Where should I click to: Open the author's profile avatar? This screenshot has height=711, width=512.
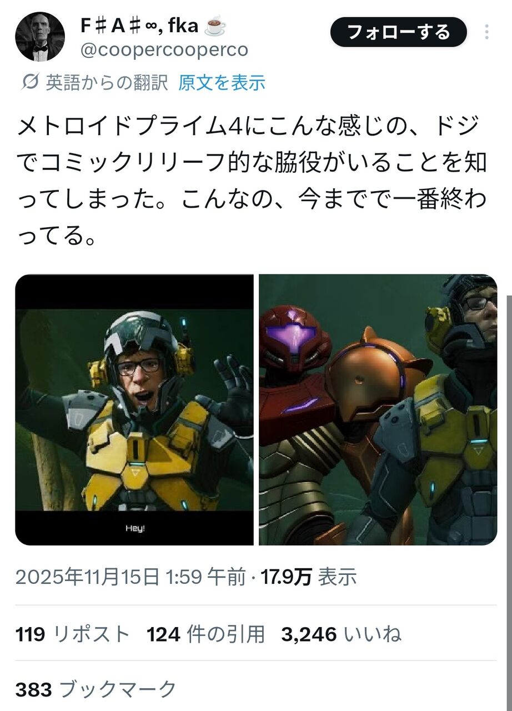40,37
